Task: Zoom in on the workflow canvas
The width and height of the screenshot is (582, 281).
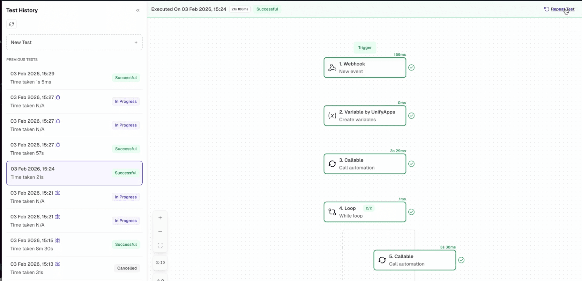Action: coord(160,218)
